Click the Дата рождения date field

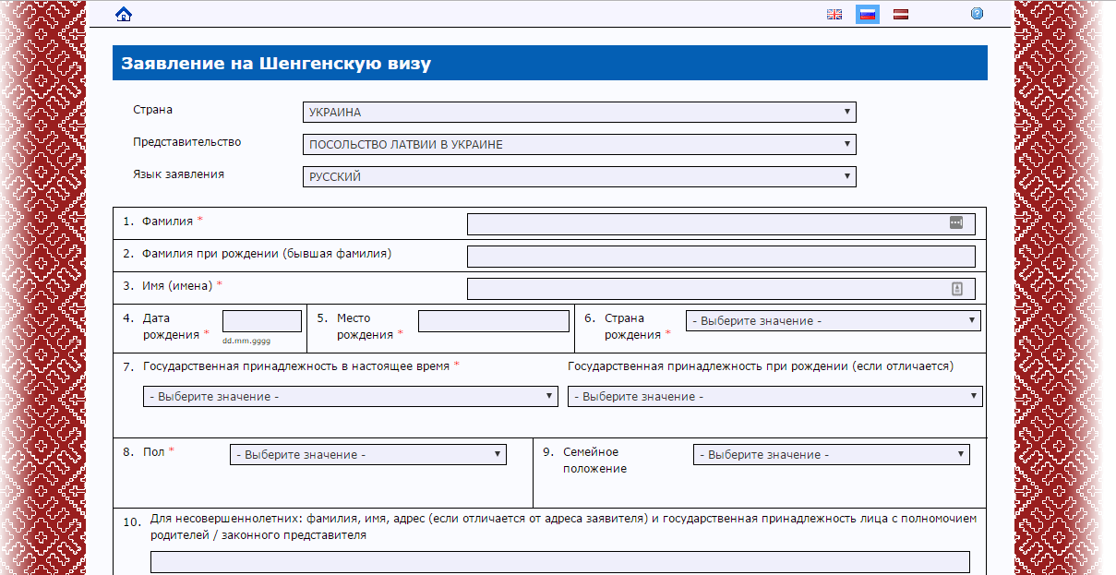click(x=261, y=321)
